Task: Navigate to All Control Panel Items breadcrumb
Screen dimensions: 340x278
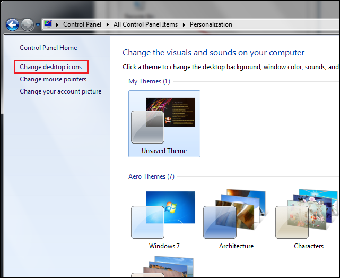Action: tap(147, 24)
